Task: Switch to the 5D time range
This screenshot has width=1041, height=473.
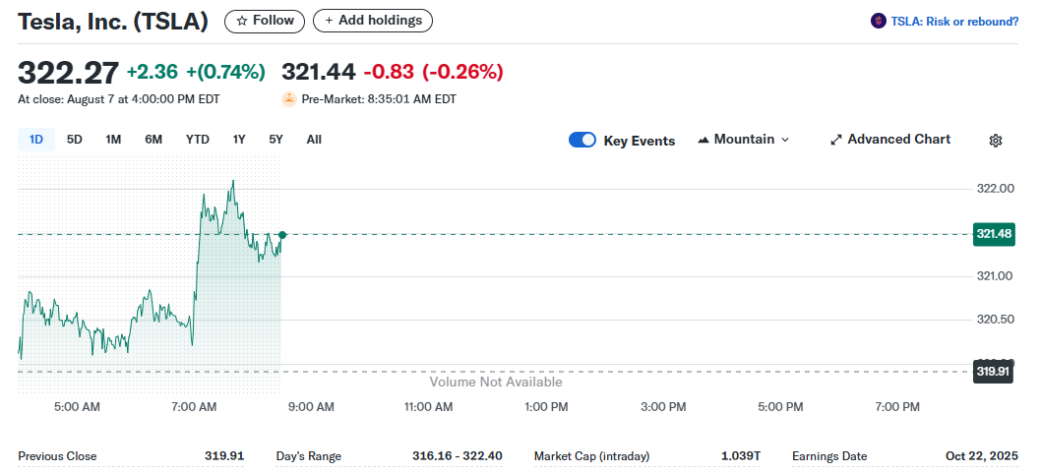Action: pyautogui.click(x=75, y=140)
